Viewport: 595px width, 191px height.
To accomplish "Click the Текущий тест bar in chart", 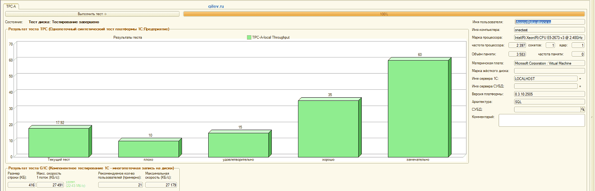I will point(59,142).
